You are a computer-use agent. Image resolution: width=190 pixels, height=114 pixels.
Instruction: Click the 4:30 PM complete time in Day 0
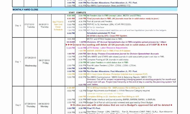(x=82, y=22)
